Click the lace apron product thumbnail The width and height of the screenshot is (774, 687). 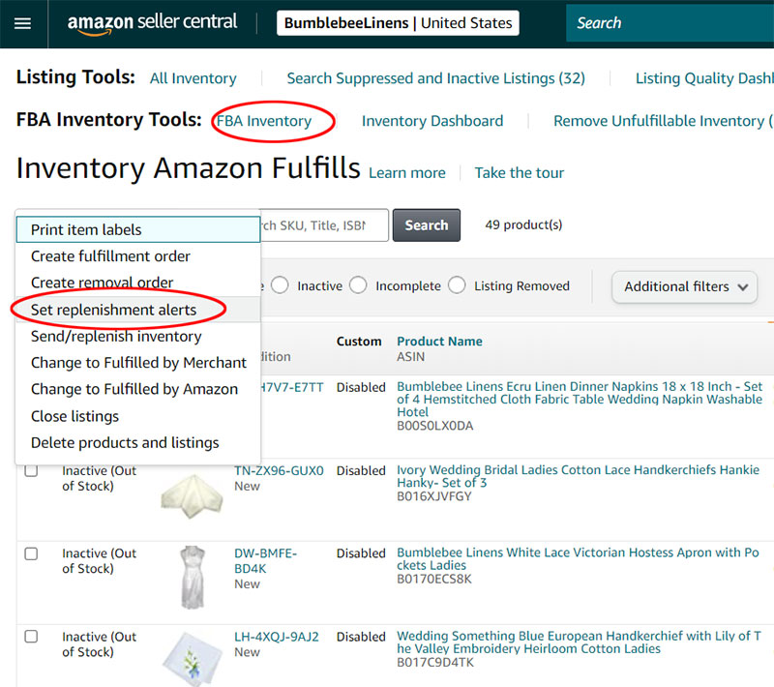point(192,576)
